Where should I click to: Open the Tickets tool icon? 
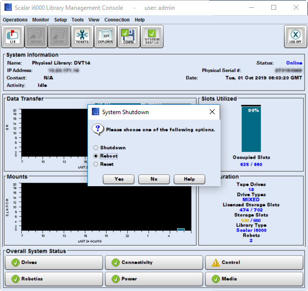click(x=82, y=36)
